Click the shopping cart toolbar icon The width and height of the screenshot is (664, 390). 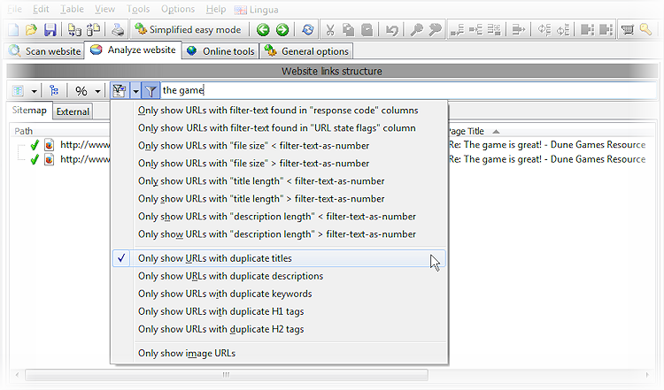[x=628, y=29]
